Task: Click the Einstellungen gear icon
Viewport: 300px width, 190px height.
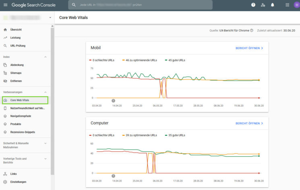Action: (5, 182)
